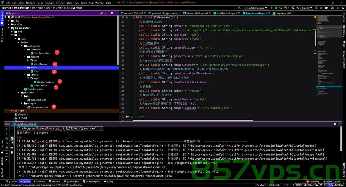
Task: Click the editor horizontal scrollbar
Action: [x=193, y=120]
